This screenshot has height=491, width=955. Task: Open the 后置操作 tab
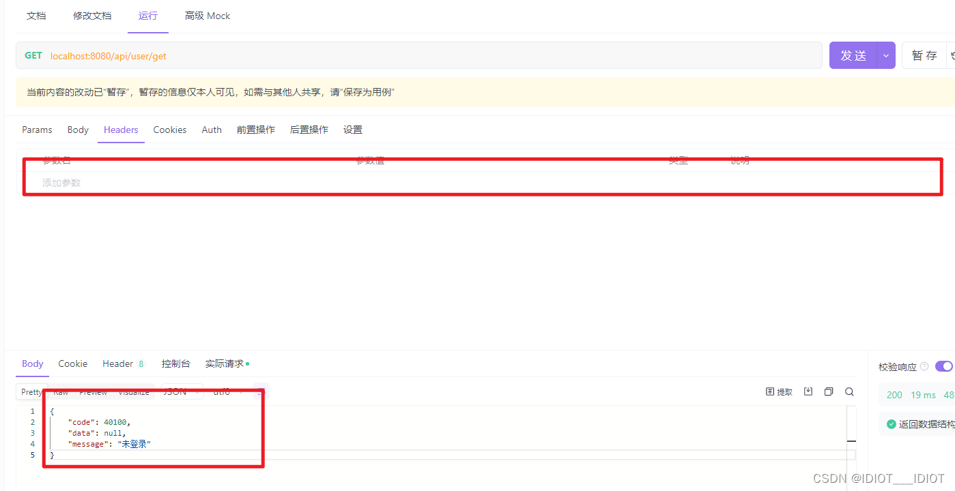click(x=309, y=130)
